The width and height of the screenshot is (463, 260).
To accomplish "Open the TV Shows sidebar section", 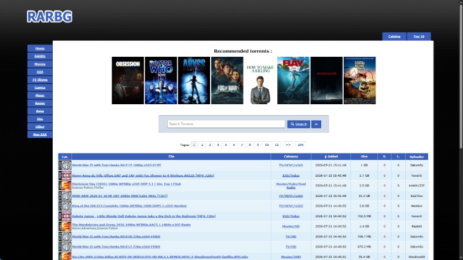I will pyautogui.click(x=40, y=80).
